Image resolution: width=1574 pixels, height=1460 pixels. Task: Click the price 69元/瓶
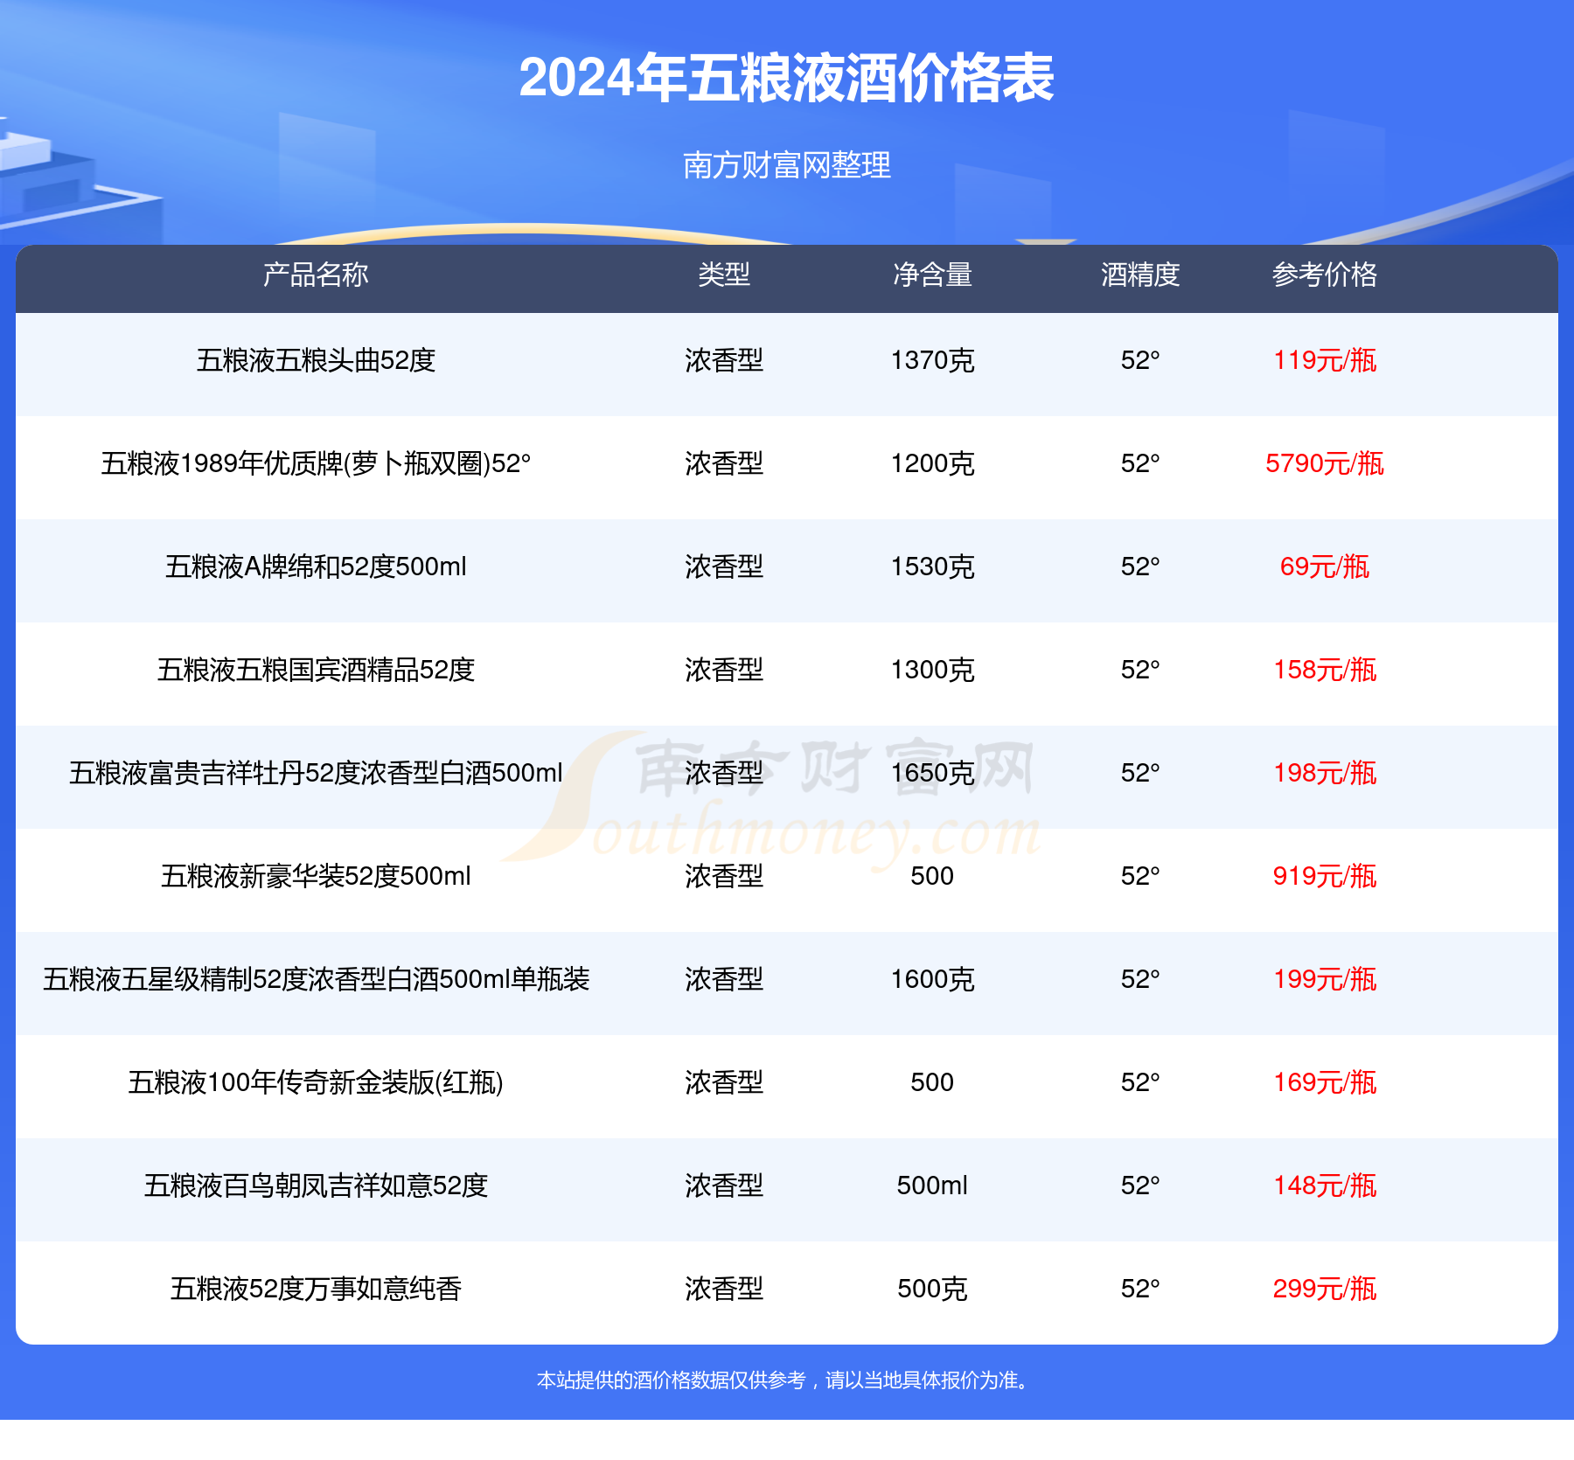[x=1325, y=567]
